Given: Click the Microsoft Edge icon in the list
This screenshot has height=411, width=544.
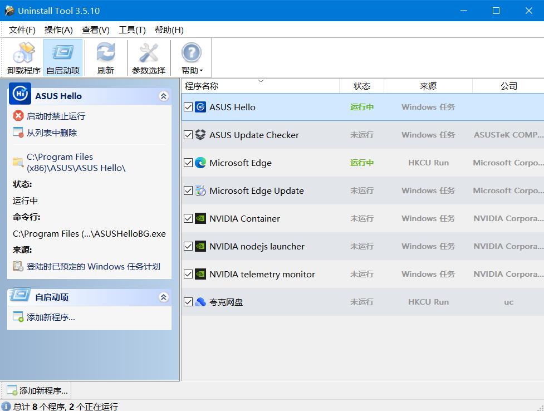Looking at the screenshot, I should click(200, 163).
